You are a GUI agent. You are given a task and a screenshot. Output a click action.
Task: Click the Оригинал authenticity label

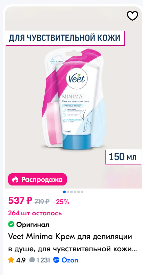pyautogui.click(x=33, y=224)
